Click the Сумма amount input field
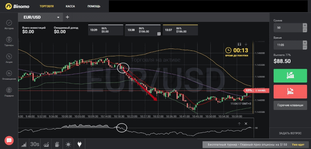Viewport: 311px width, 149px height. tap(288, 27)
